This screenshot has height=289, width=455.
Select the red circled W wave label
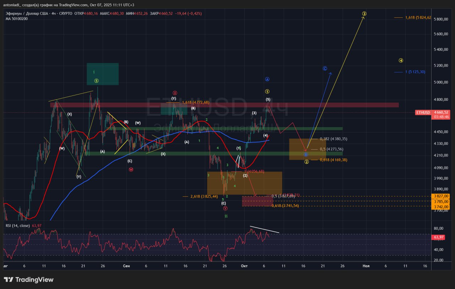point(131,169)
